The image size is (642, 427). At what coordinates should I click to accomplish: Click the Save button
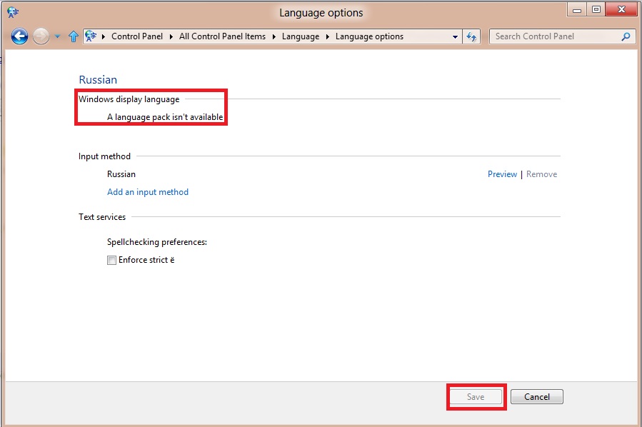(476, 397)
